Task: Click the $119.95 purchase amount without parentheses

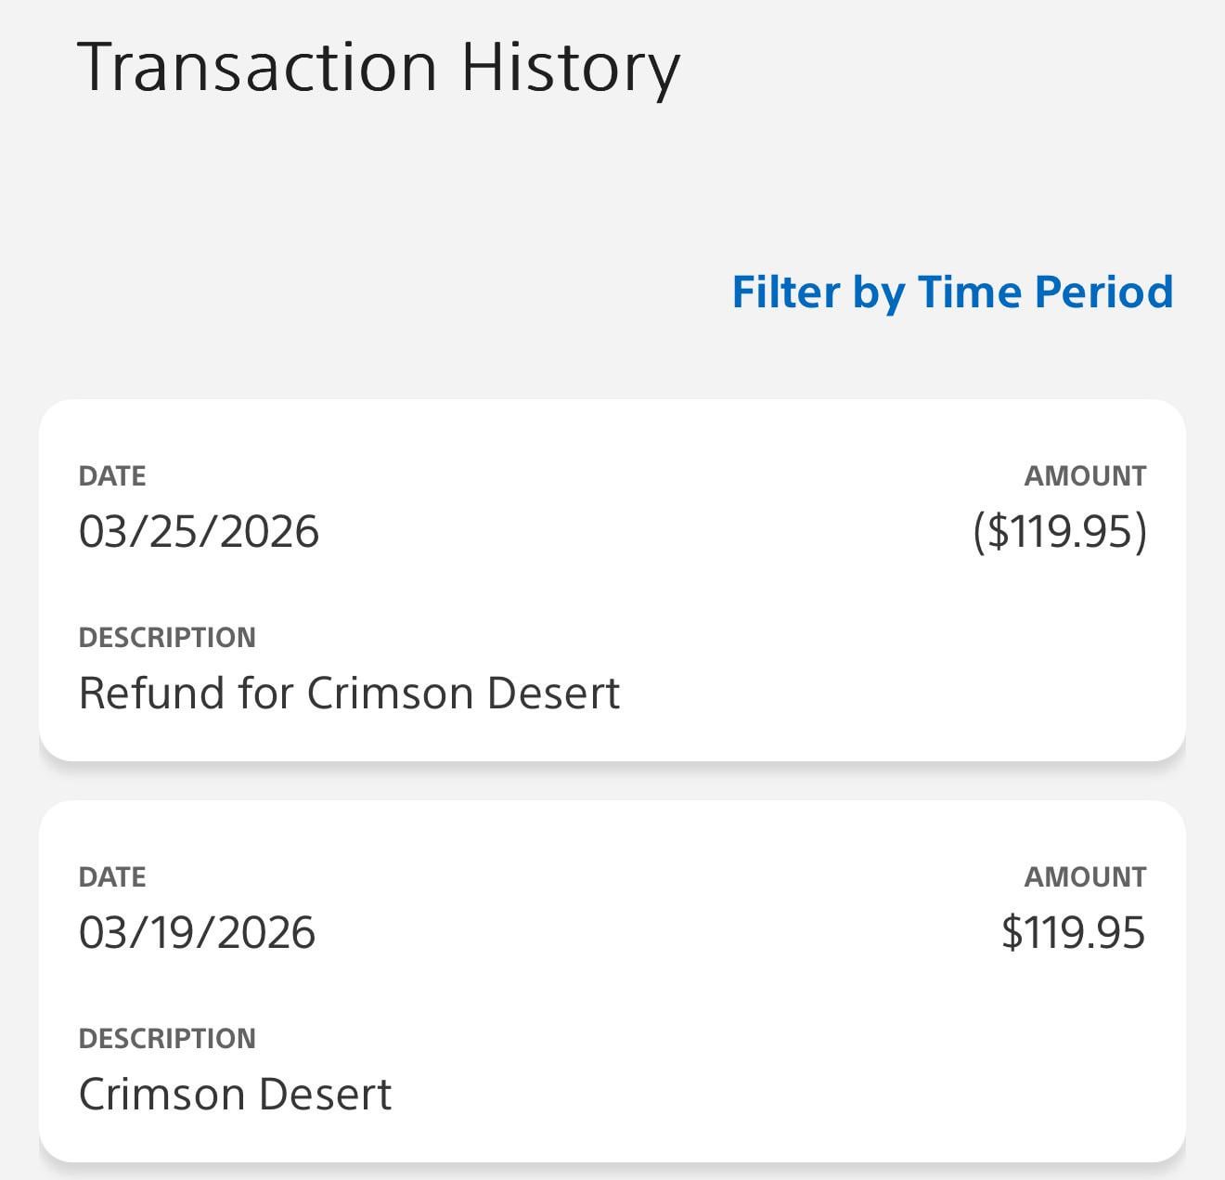Action: click(1073, 933)
